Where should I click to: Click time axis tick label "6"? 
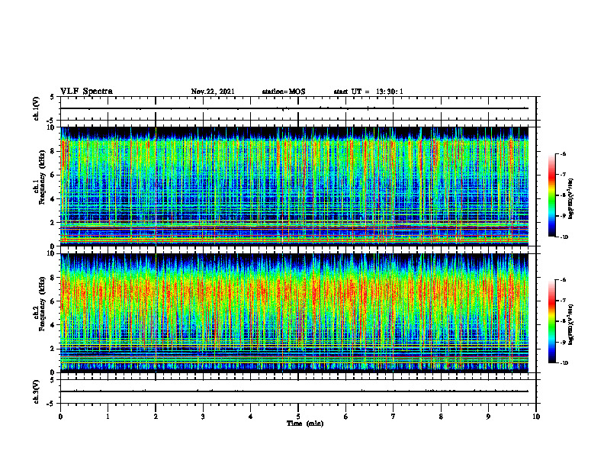coord(346,417)
